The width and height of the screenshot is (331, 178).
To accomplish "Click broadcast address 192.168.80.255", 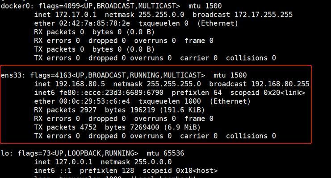I will [x=280, y=84].
